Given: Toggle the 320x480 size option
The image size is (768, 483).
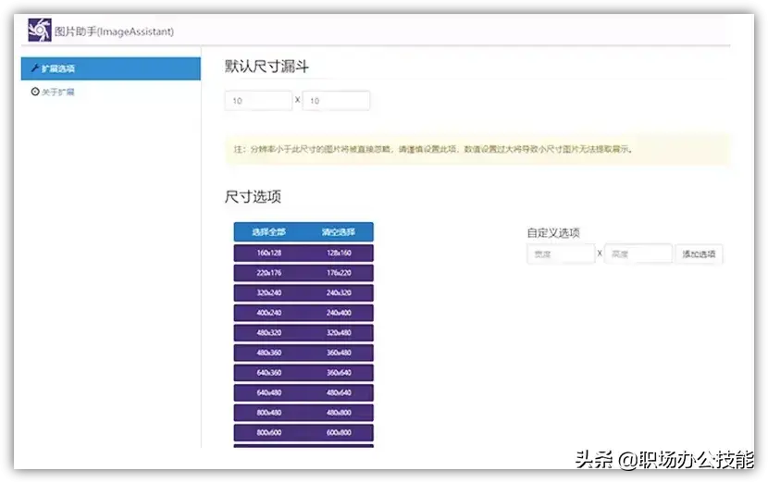Looking at the screenshot, I should click(339, 332).
